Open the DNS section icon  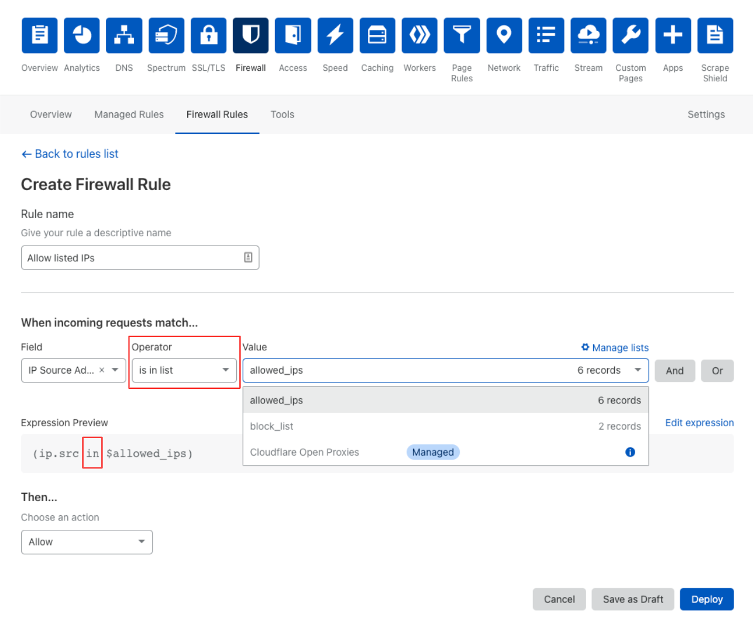[124, 36]
